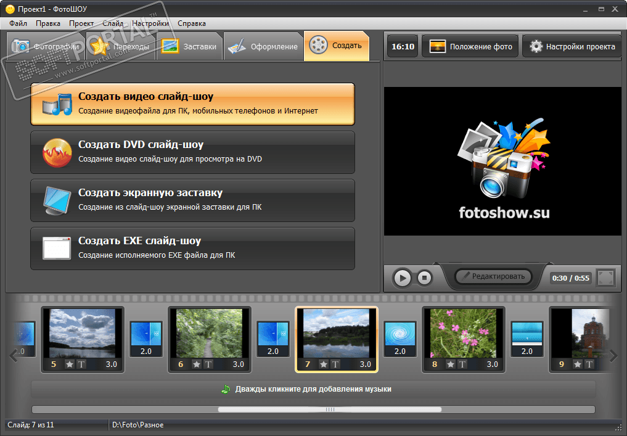Click the film and music notes icon
Viewport: 627px width, 436px height.
tap(57, 104)
